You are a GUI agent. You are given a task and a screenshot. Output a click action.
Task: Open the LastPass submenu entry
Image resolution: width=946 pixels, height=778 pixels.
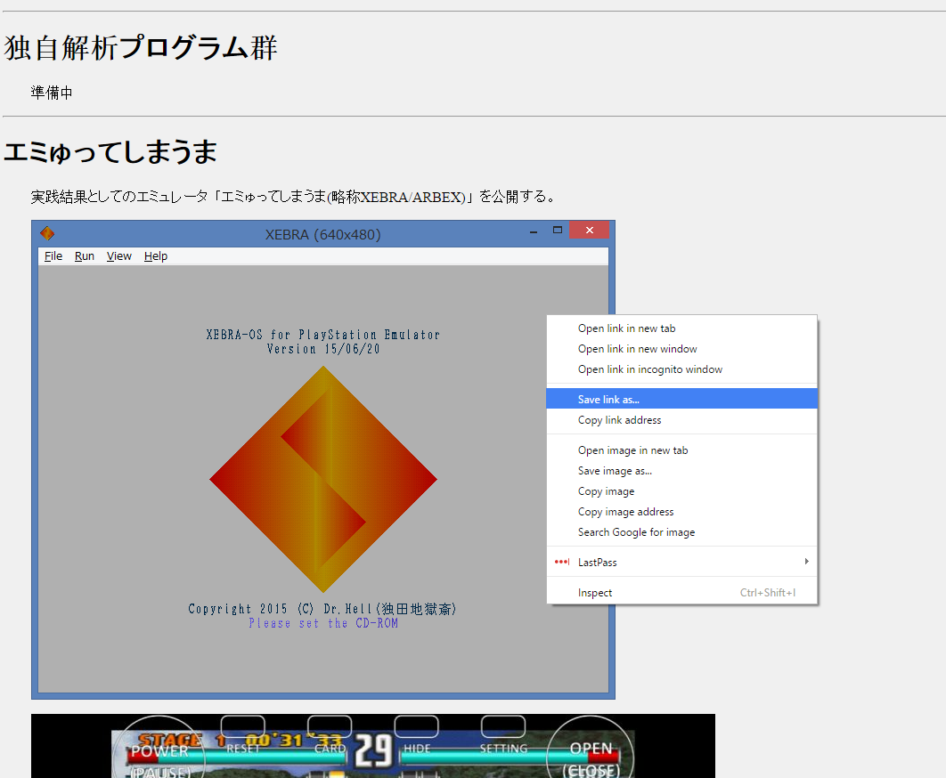point(681,562)
